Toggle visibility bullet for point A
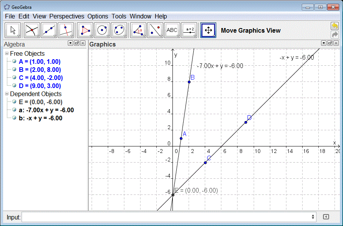Image resolution: width=343 pixels, height=226 pixels. coord(14,61)
